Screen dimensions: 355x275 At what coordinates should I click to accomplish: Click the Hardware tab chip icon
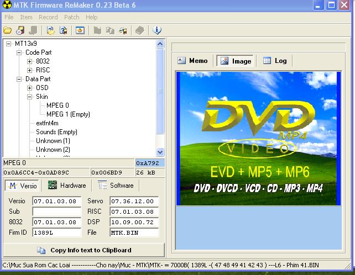[x=53, y=185]
